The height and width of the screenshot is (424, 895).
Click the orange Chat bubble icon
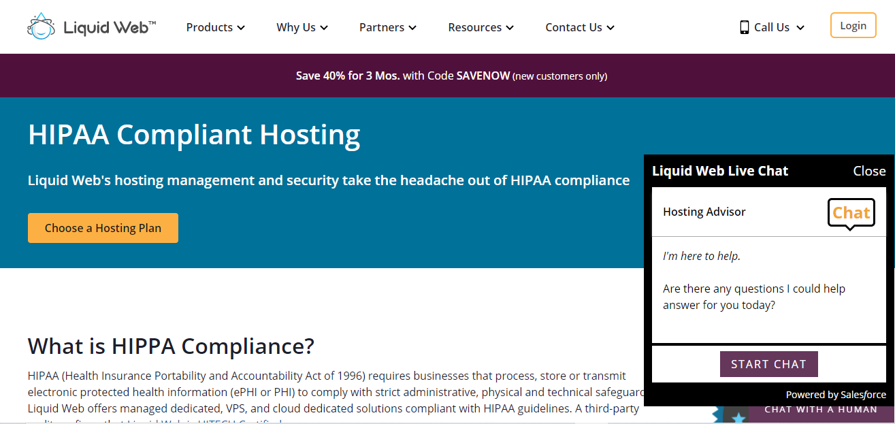851,213
